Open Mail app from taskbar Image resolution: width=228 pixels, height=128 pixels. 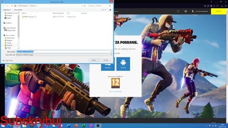pos(54,126)
